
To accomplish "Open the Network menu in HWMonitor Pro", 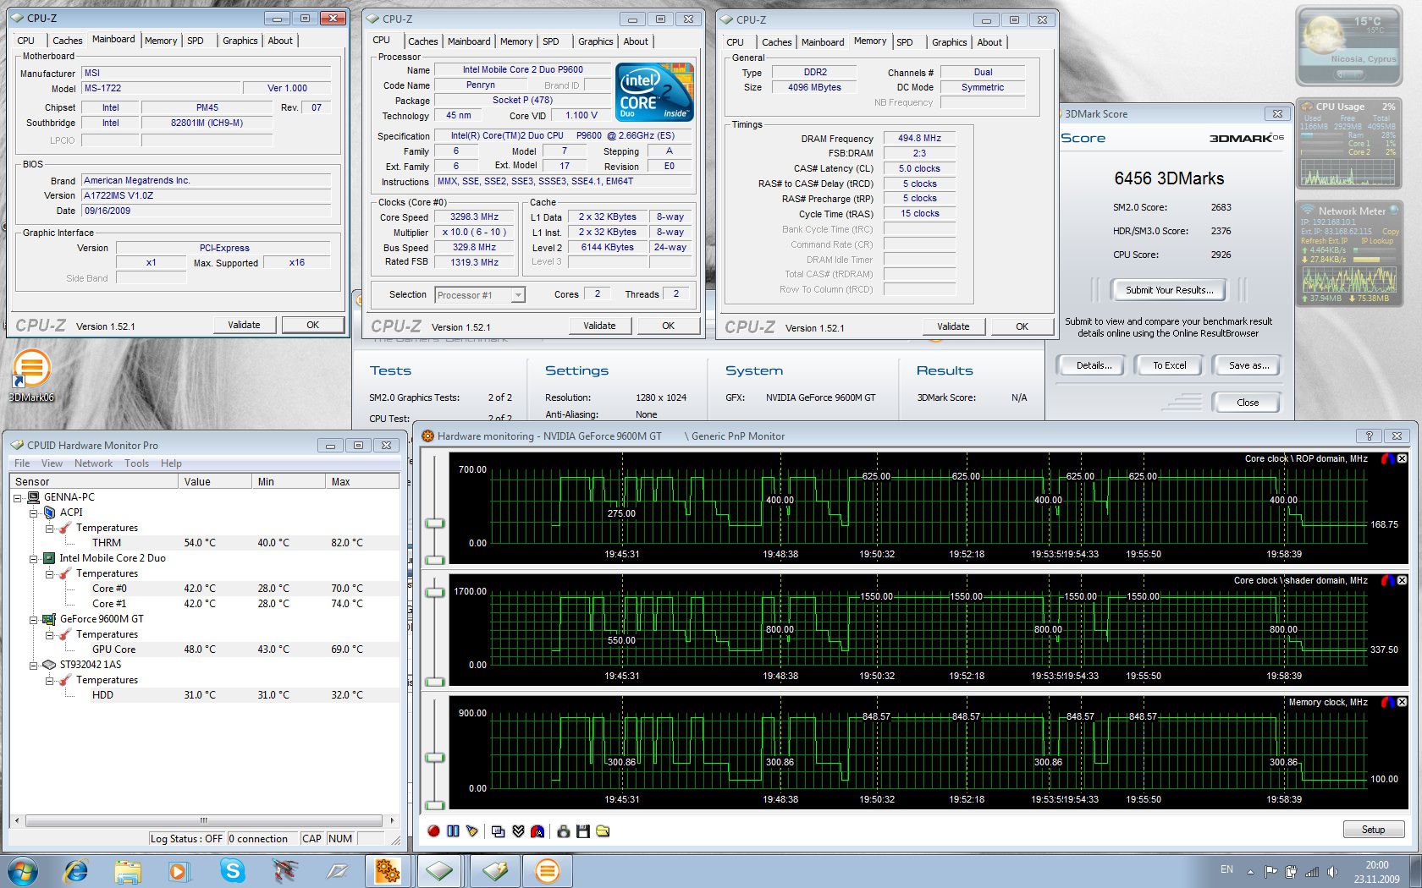I will tap(93, 463).
